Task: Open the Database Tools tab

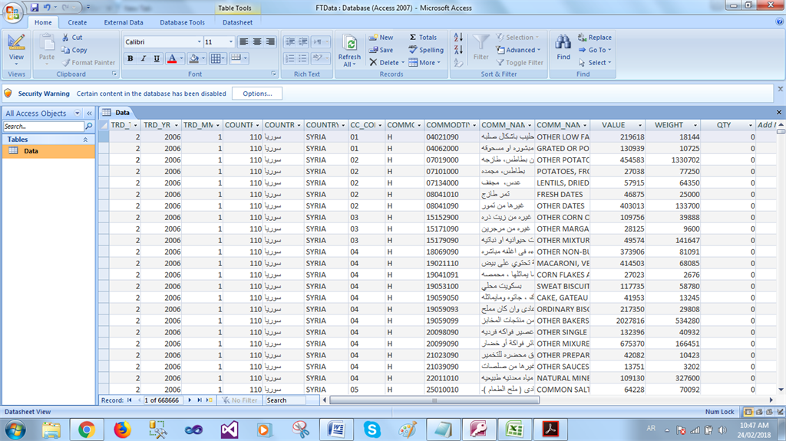Action: pyautogui.click(x=182, y=22)
